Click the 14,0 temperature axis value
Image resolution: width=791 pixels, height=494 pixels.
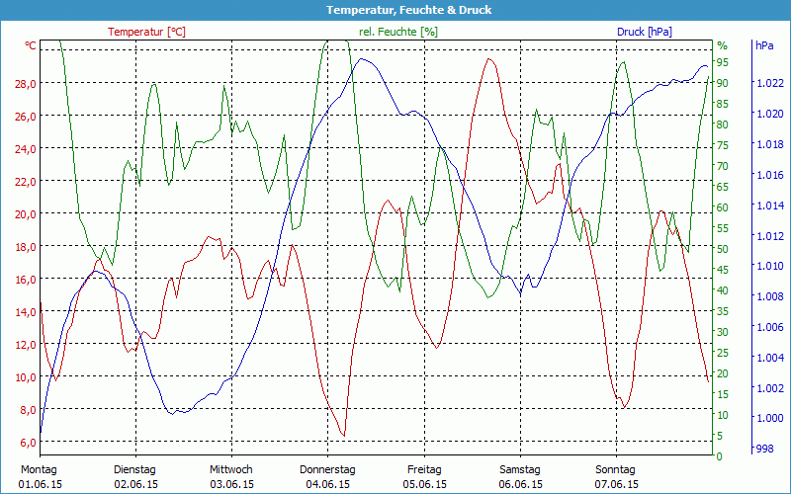tap(26, 311)
